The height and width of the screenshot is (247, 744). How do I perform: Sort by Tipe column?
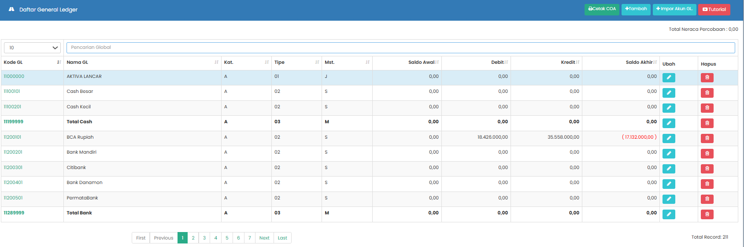[x=296, y=63]
